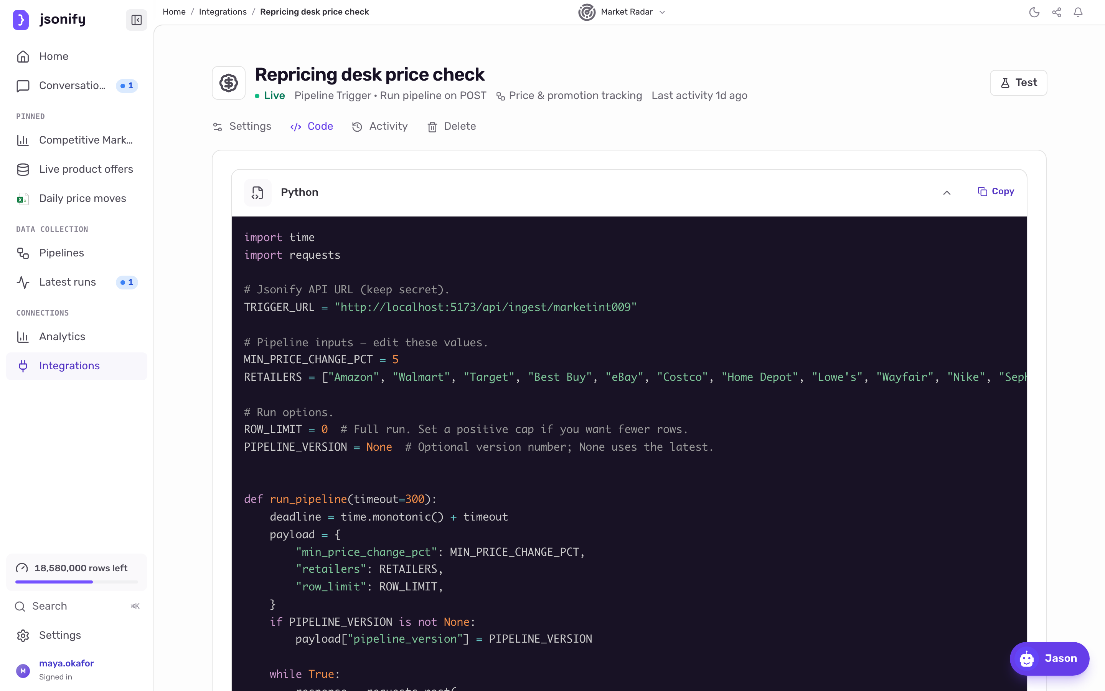
Task: Open Price & promotion tracking pipeline link
Action: click(569, 96)
